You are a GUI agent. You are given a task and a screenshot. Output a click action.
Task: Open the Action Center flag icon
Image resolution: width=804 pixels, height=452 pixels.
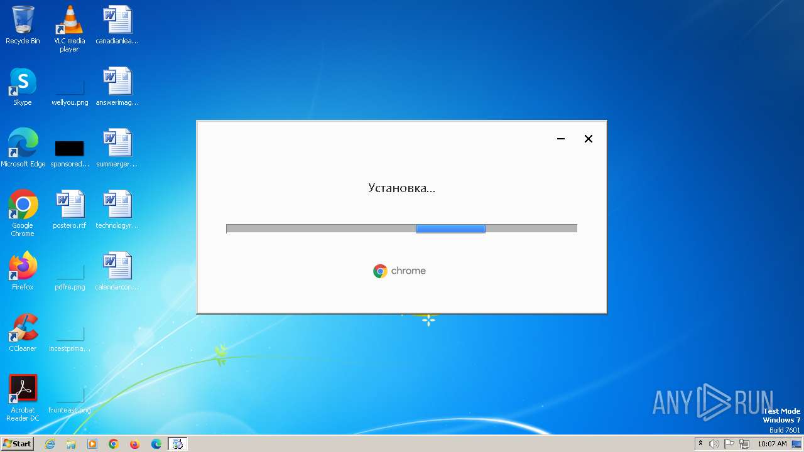[x=729, y=444]
